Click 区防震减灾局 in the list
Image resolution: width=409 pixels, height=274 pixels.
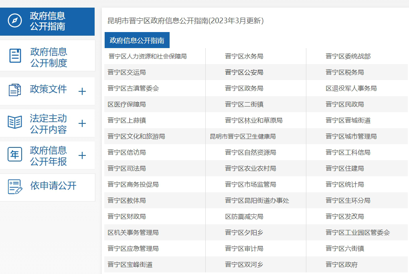[x=244, y=217]
